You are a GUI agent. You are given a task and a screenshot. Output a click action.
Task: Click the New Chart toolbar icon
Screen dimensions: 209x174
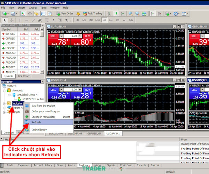pos(5,14)
